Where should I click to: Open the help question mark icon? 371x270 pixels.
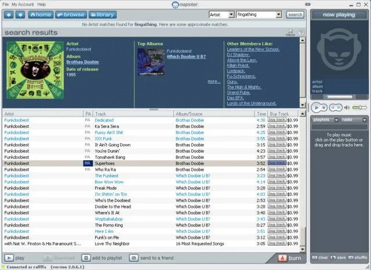click(x=301, y=33)
